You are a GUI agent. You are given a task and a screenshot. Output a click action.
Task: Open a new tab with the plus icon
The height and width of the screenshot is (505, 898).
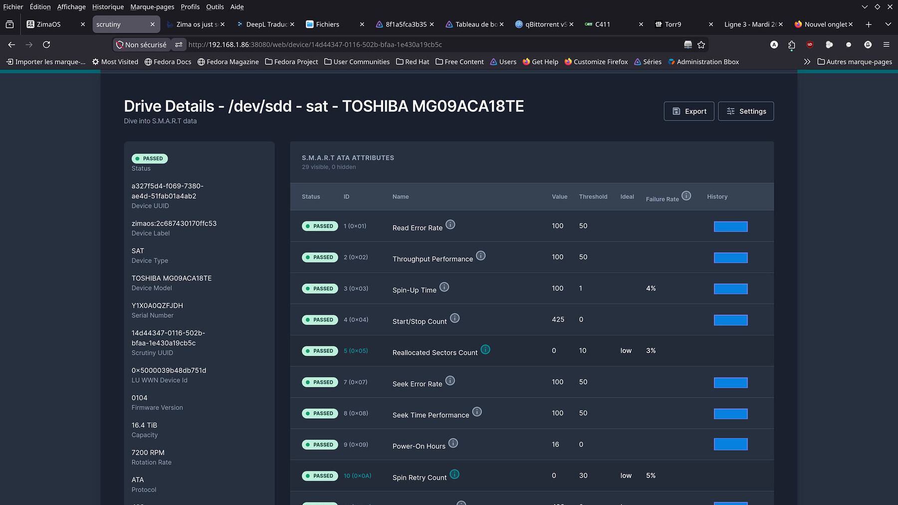coord(869,24)
